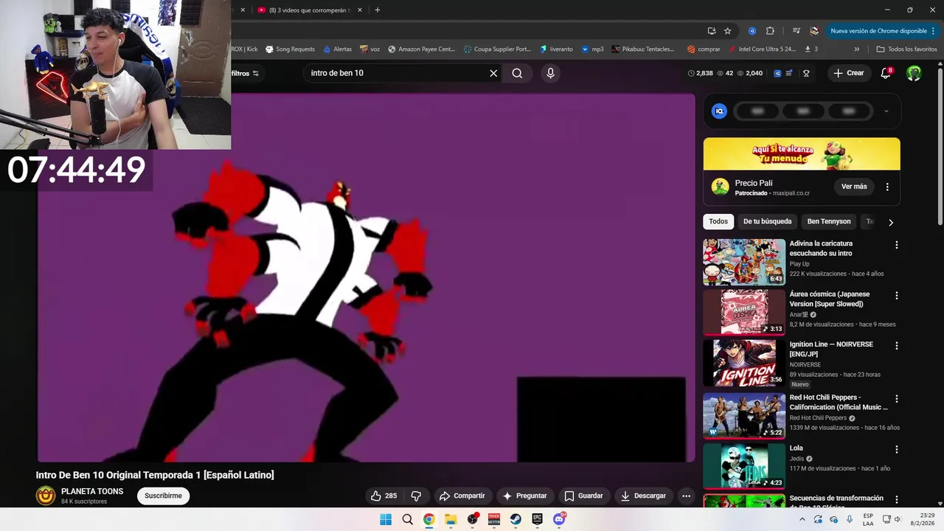This screenshot has width=944, height=531.
Task: Open the 'Aquí sí te alcanza' ad banner
Action: [x=802, y=154]
